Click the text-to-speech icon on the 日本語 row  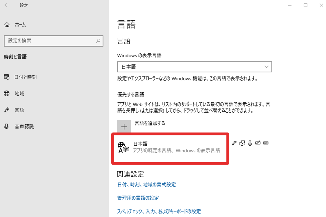242,143
